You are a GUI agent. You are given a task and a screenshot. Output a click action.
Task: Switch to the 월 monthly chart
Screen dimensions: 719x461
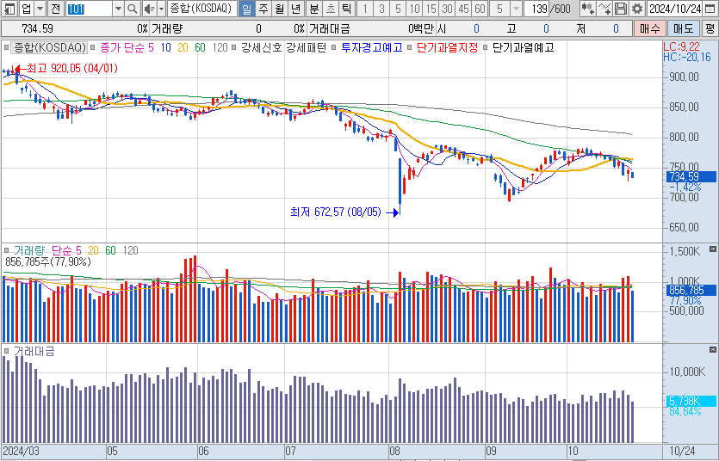[280, 9]
